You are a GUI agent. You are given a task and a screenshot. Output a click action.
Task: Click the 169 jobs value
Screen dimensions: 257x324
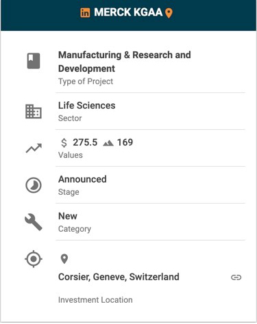[x=125, y=142]
